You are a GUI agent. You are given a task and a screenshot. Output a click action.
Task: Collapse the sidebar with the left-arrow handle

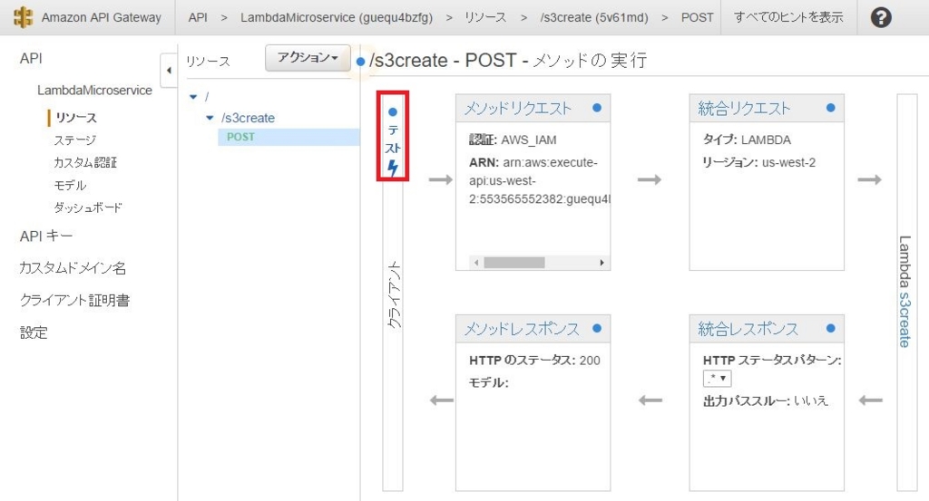[169, 71]
